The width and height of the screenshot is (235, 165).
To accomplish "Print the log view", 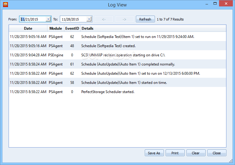I will click(x=175, y=153).
